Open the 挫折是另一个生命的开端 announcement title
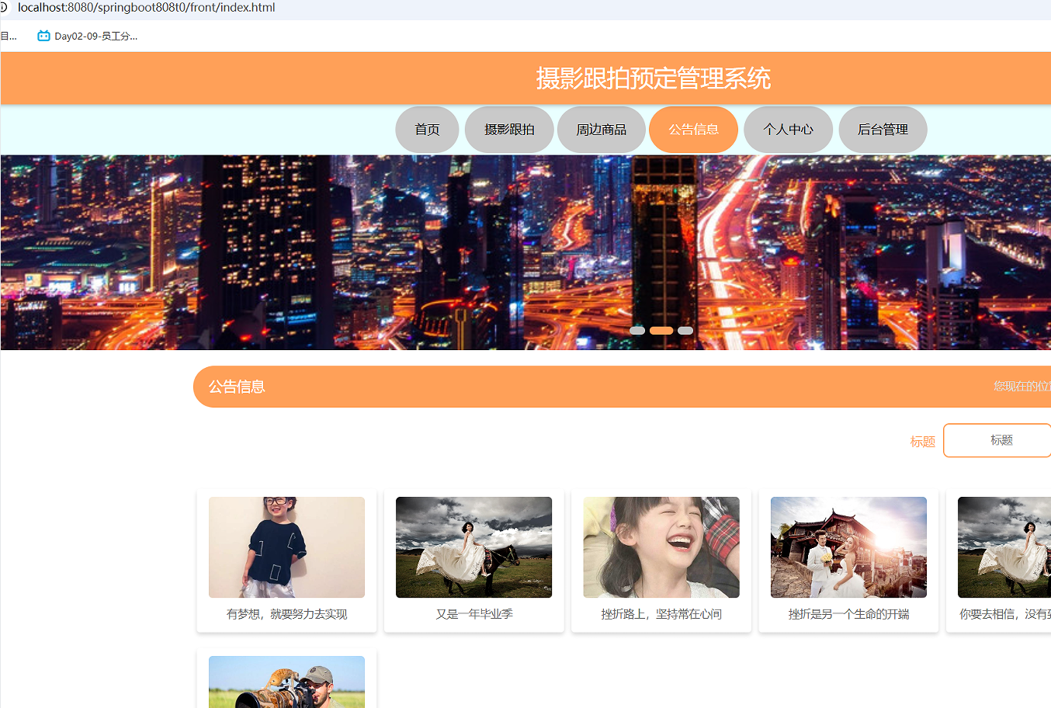 click(848, 614)
